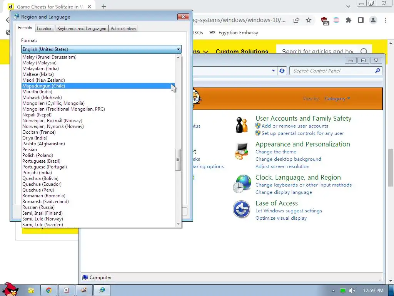Click the Ease of Access icon
The image size is (394, 296).
point(242,209)
